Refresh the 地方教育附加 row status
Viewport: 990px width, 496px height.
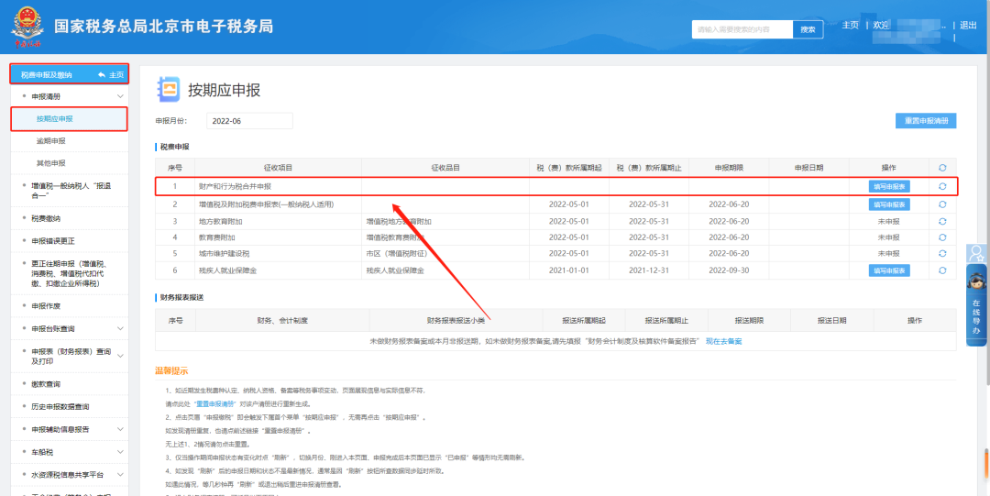pyautogui.click(x=941, y=221)
